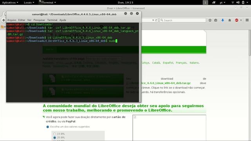Open the Iceweasel hamburger menu
The height and width of the screenshot is (141, 251).
247,20
